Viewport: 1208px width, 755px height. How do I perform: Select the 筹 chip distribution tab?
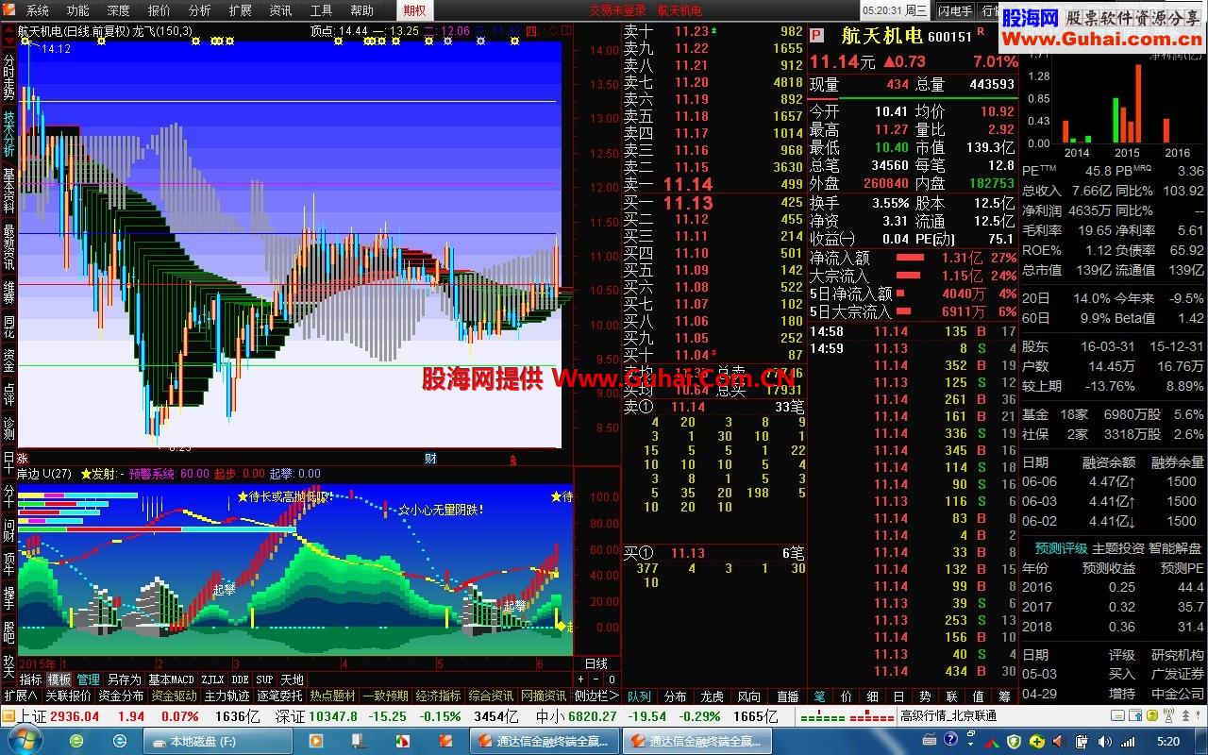tap(1004, 696)
